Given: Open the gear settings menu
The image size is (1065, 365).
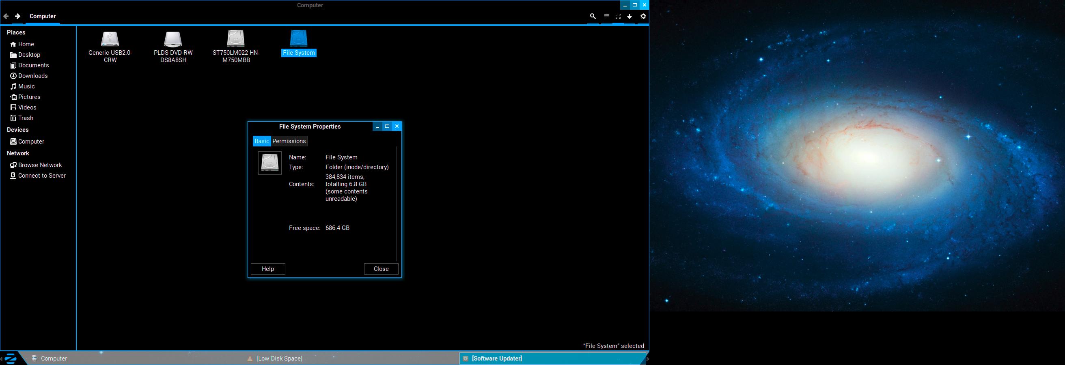Looking at the screenshot, I should click(x=643, y=17).
